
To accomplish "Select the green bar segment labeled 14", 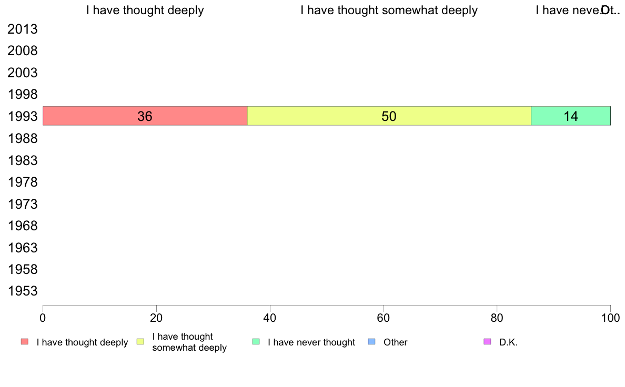I will tap(571, 116).
